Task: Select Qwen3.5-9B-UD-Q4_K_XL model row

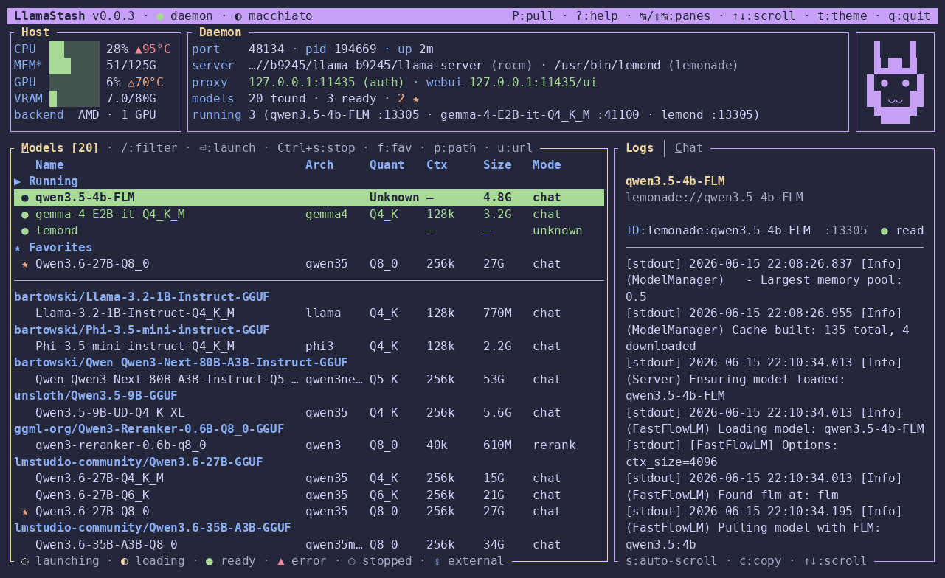Action: (308, 412)
